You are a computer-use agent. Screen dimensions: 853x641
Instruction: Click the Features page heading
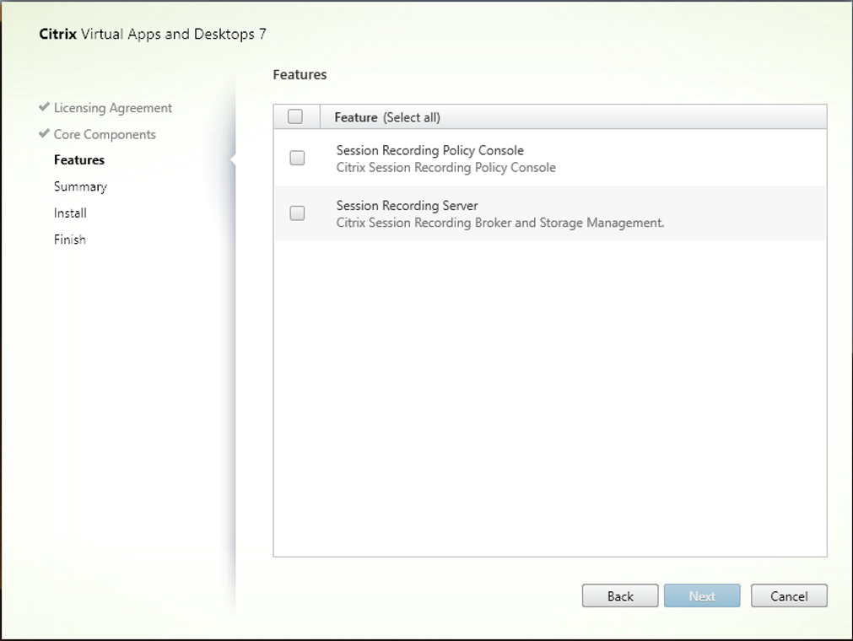click(300, 74)
